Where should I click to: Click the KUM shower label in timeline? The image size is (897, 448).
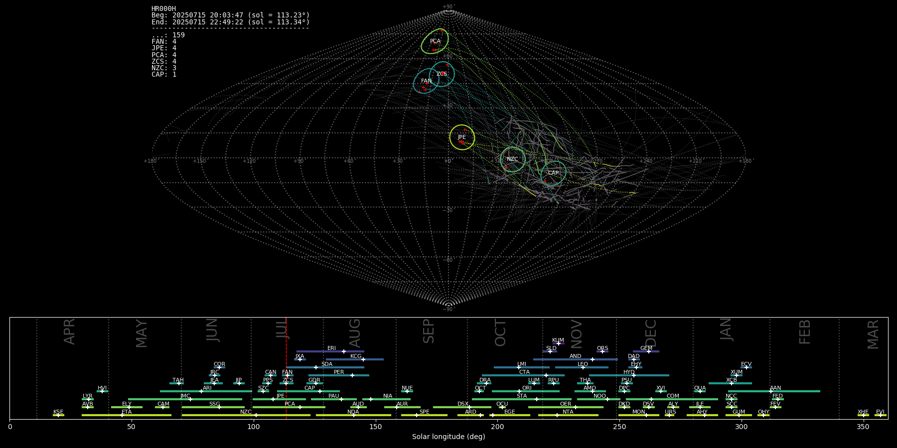(558, 340)
